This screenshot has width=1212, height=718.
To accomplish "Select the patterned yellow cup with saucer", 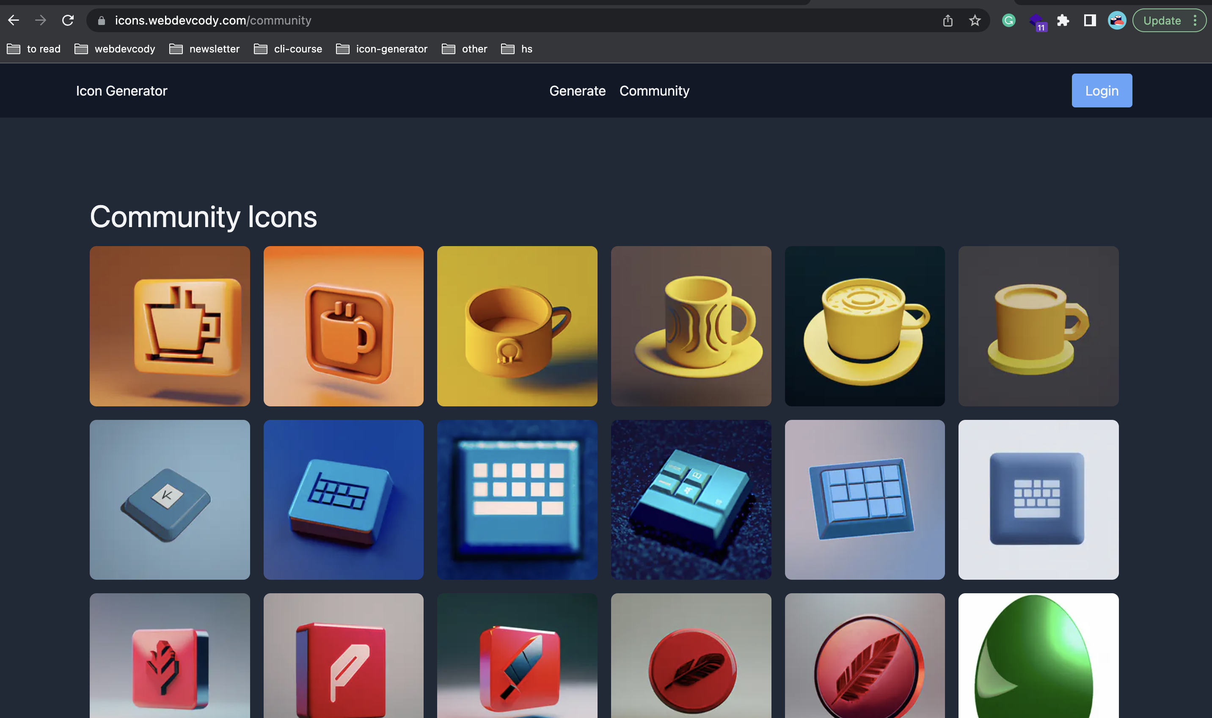I will 691,326.
